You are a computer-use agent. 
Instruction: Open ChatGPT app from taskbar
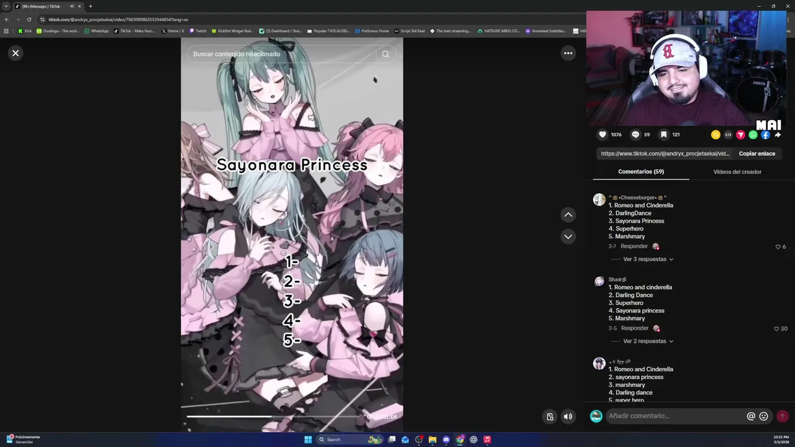click(x=473, y=440)
